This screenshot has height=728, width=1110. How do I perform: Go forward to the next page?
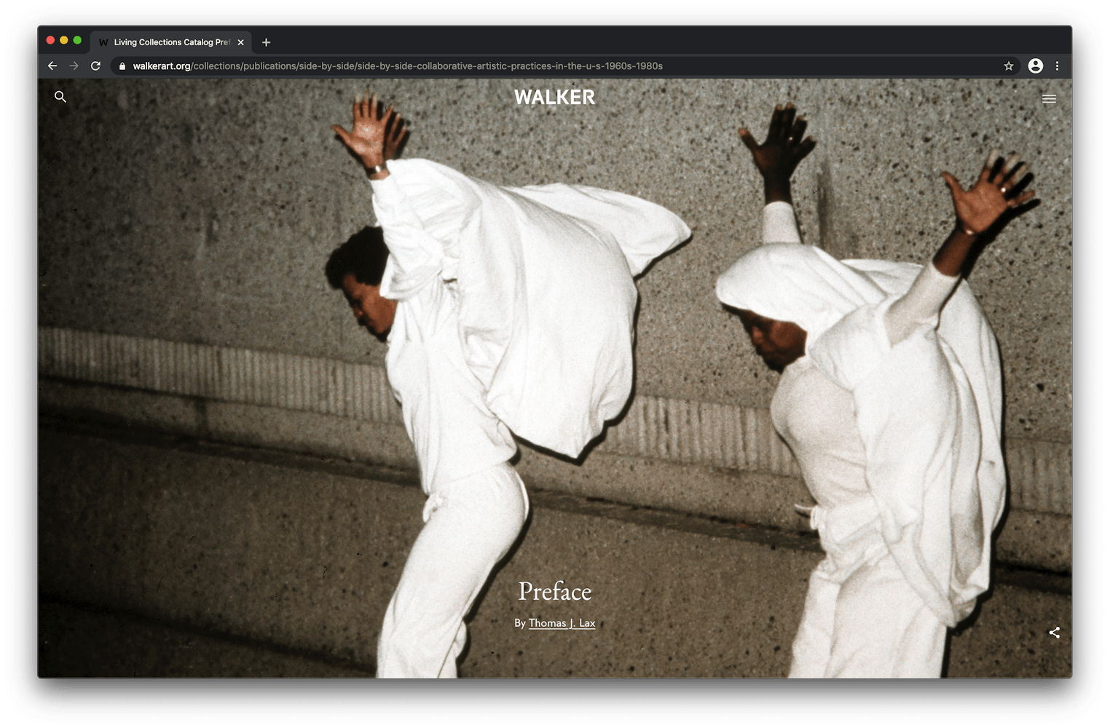(x=74, y=66)
